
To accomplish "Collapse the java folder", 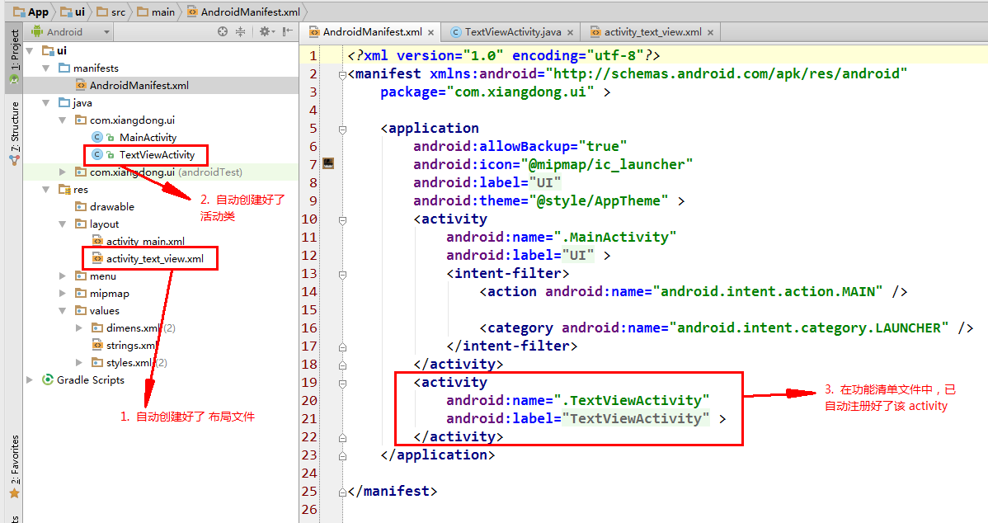I will tap(45, 103).
